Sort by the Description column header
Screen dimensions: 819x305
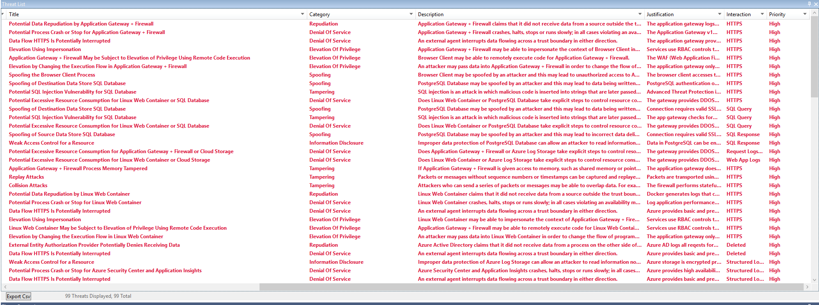(430, 14)
